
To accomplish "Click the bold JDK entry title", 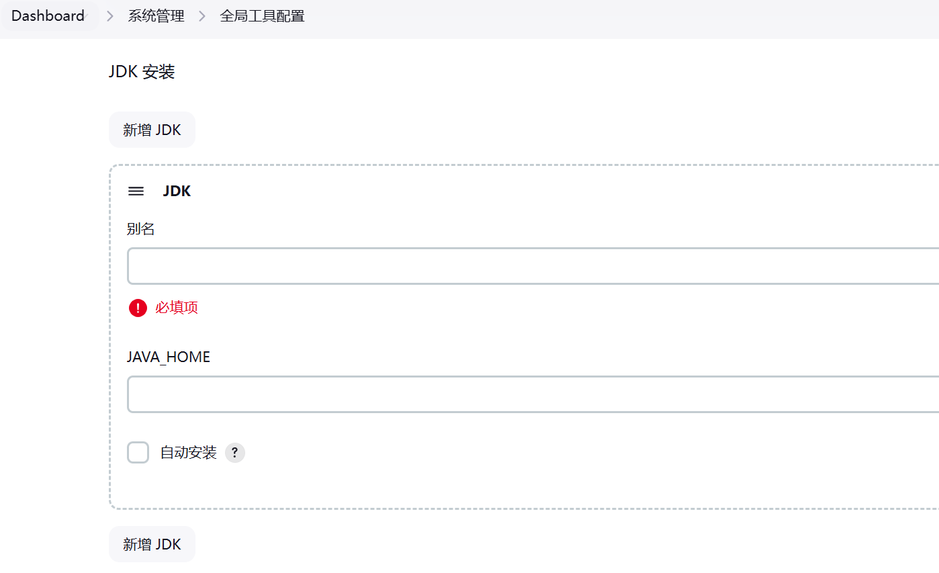I will pyautogui.click(x=177, y=191).
